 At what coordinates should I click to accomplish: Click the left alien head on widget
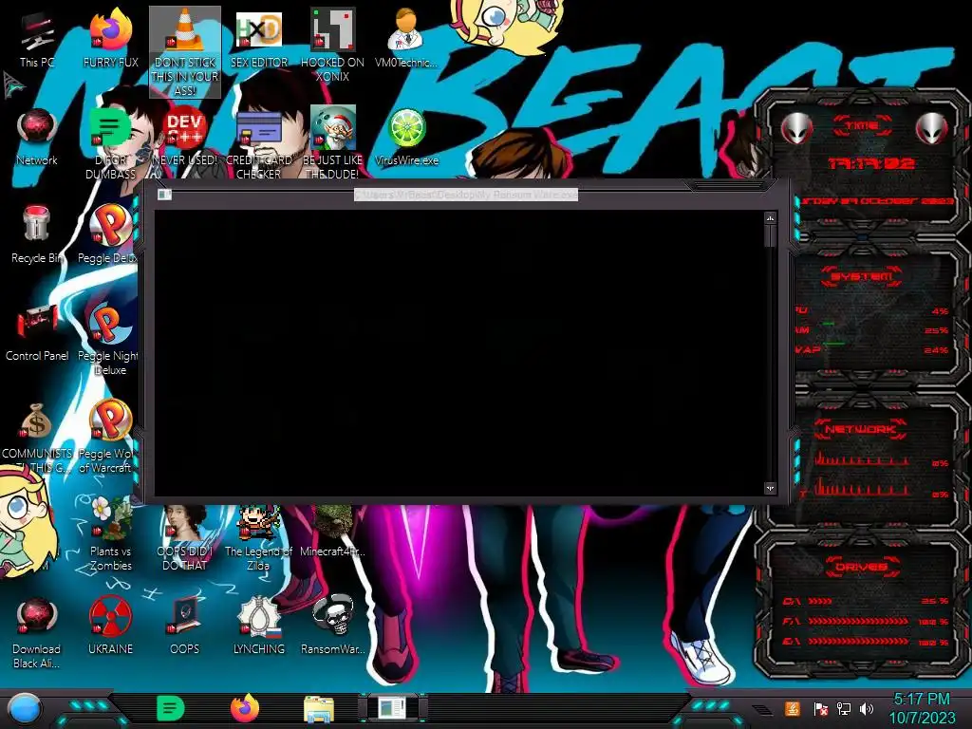(797, 128)
